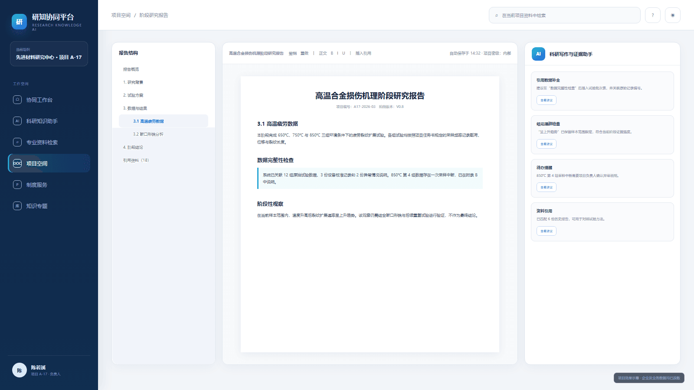Expand 3. 数据与结果 in the outline
Screen dimensions: 694x390
[164, 108]
